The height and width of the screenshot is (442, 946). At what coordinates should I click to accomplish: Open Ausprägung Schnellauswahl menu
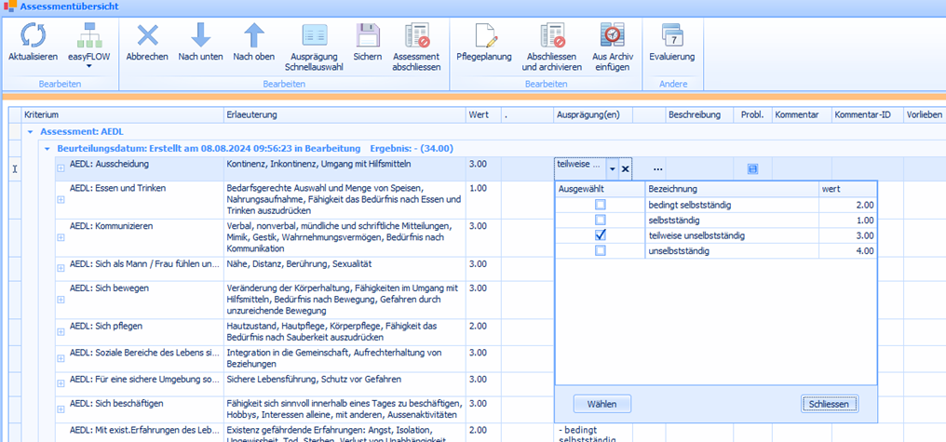[x=307, y=45]
